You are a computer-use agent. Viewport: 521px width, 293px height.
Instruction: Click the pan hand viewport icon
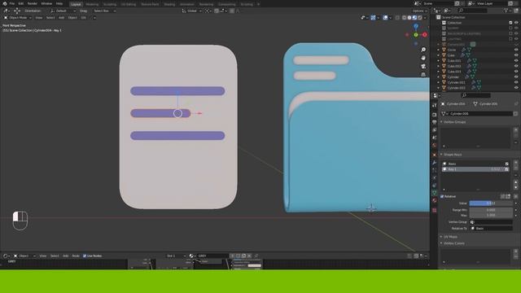click(423, 58)
